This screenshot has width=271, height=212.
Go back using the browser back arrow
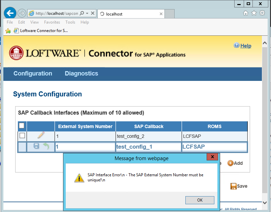(x=10, y=13)
